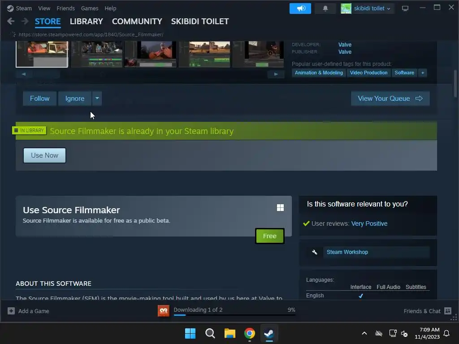459x344 pixels.
Task: Select the second screenshot thumbnail
Action: [x=97, y=54]
